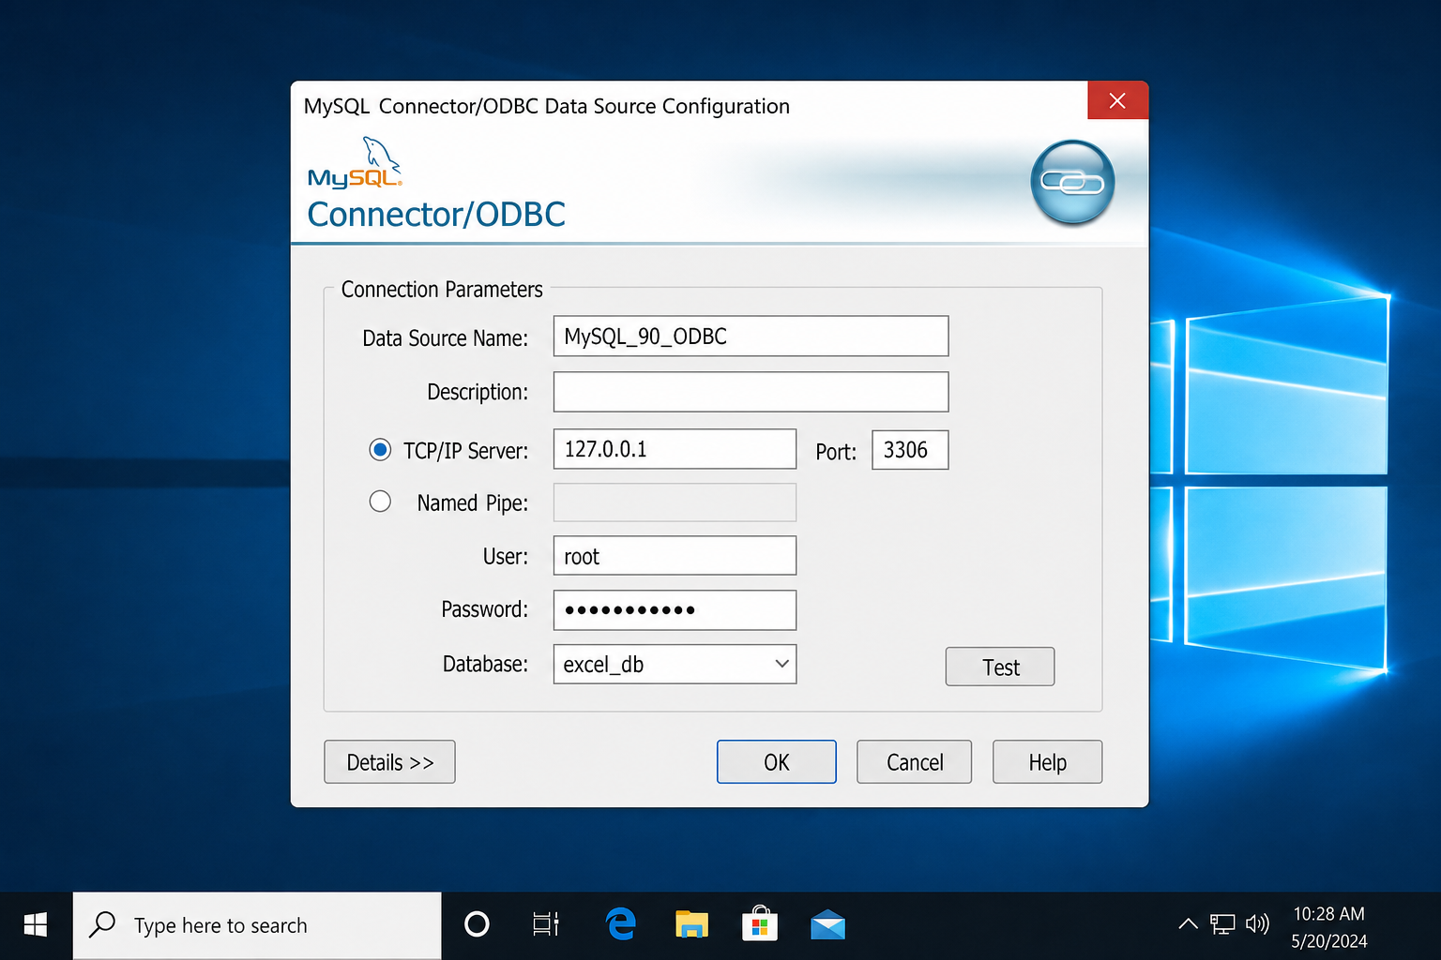Focus the empty Description field
The image size is (1441, 960).
[751, 392]
